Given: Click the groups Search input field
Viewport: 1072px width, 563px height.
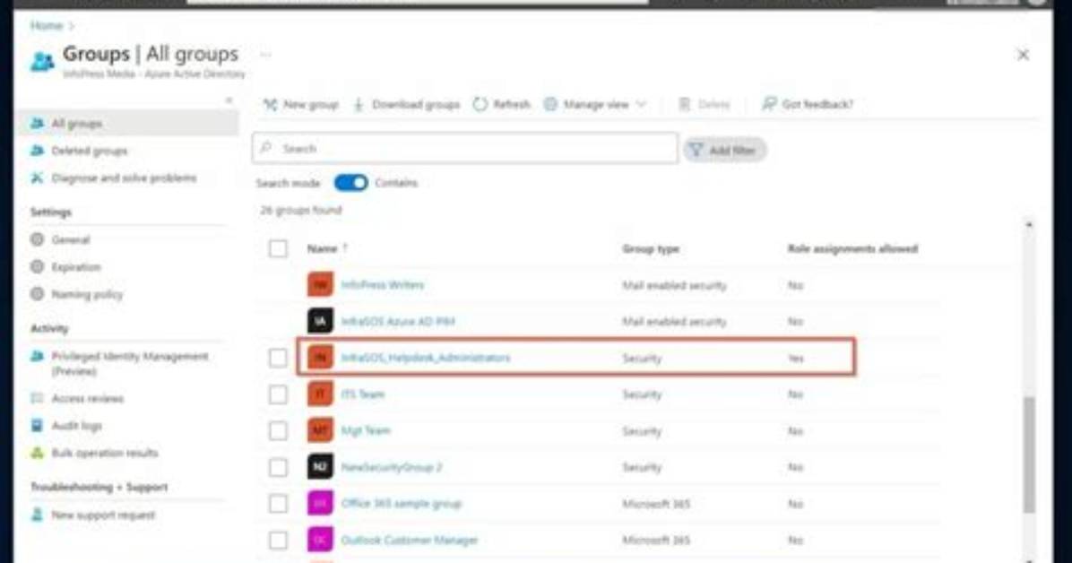Looking at the screenshot, I should pyautogui.click(x=465, y=148).
